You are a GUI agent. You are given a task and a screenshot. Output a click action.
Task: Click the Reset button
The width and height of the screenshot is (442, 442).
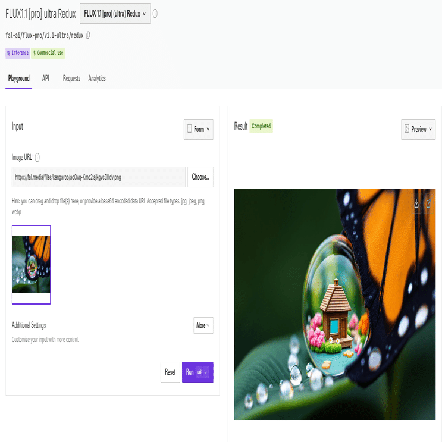[170, 372]
